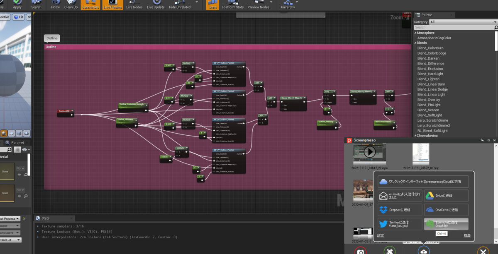Select Blend_SoftLight in the Palette list
The image size is (498, 254).
coord(430,115)
